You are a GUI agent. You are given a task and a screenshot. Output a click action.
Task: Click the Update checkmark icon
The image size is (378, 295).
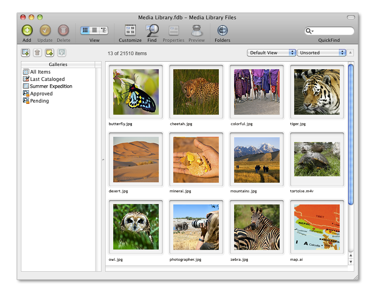[x=45, y=31]
